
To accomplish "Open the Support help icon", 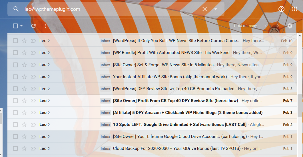I will (281, 9).
